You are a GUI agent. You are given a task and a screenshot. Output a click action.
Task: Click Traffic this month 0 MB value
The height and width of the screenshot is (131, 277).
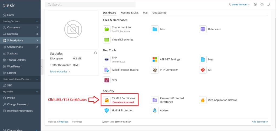76,65
